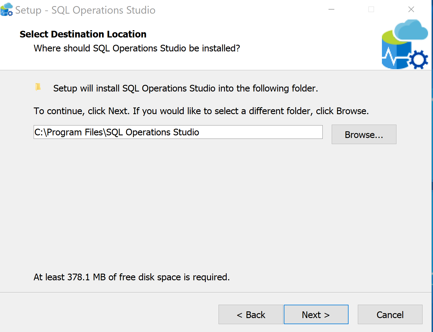Open the Browse folder selection dialog
The width and height of the screenshot is (433, 332).
(x=364, y=134)
